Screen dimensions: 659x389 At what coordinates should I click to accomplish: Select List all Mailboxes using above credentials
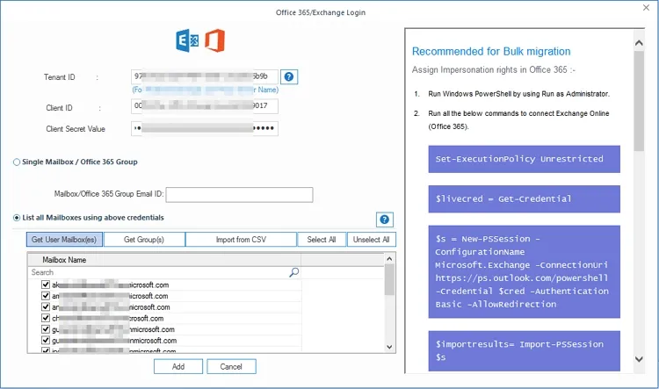[x=17, y=218]
